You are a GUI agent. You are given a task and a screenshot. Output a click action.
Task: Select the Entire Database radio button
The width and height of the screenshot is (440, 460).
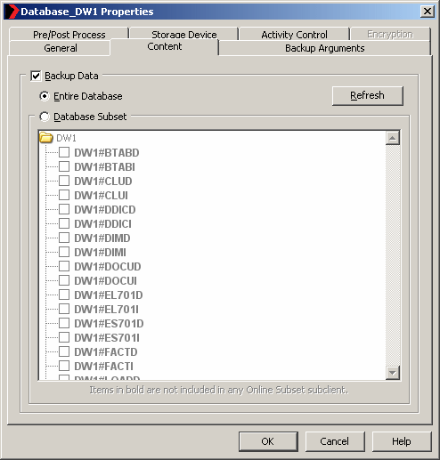tap(45, 96)
